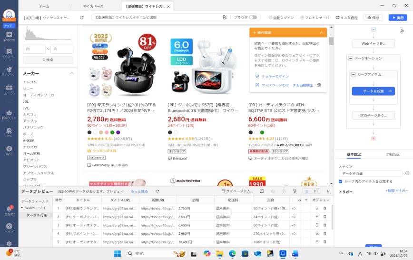The height and width of the screenshot is (260, 413).
Task: Select the purple color swatch on the first product
Action: [x=118, y=132]
